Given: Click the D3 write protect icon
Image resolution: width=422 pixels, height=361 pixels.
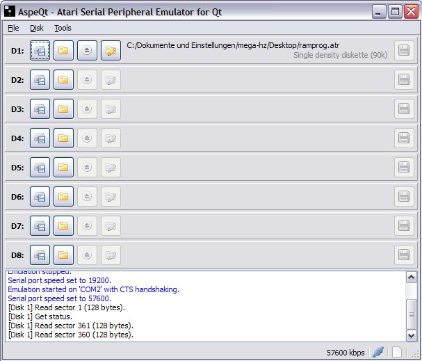Looking at the screenshot, I should (x=111, y=109).
